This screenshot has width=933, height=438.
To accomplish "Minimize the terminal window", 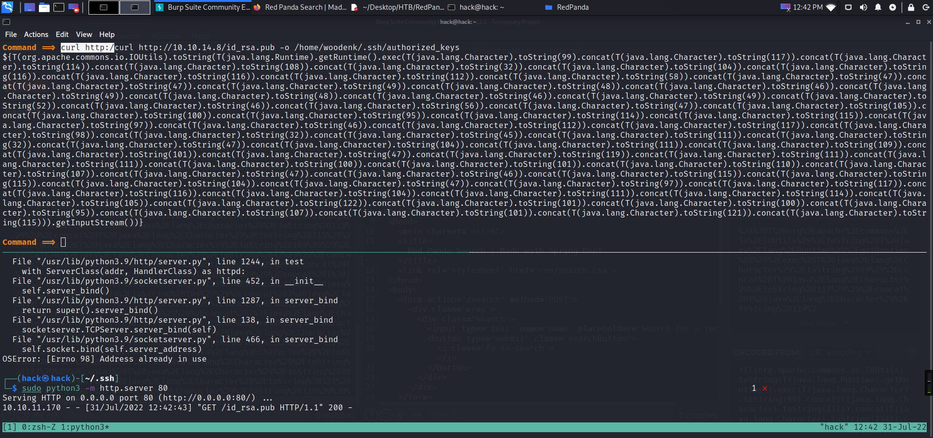I will (x=908, y=22).
